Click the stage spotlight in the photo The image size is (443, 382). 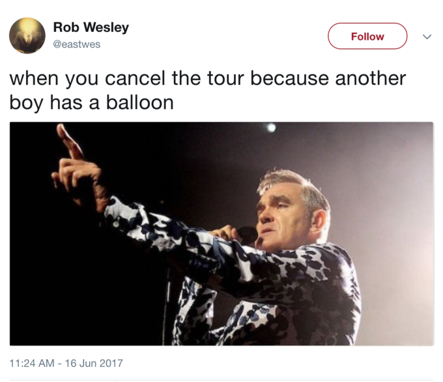pyautogui.click(x=271, y=128)
